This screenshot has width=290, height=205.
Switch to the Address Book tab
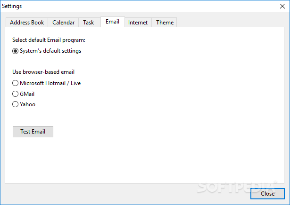click(x=27, y=23)
